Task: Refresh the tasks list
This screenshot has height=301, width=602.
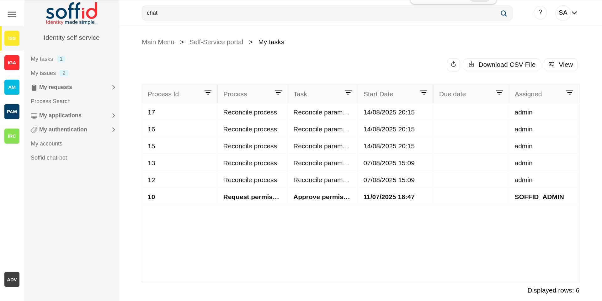Action: pos(453,65)
